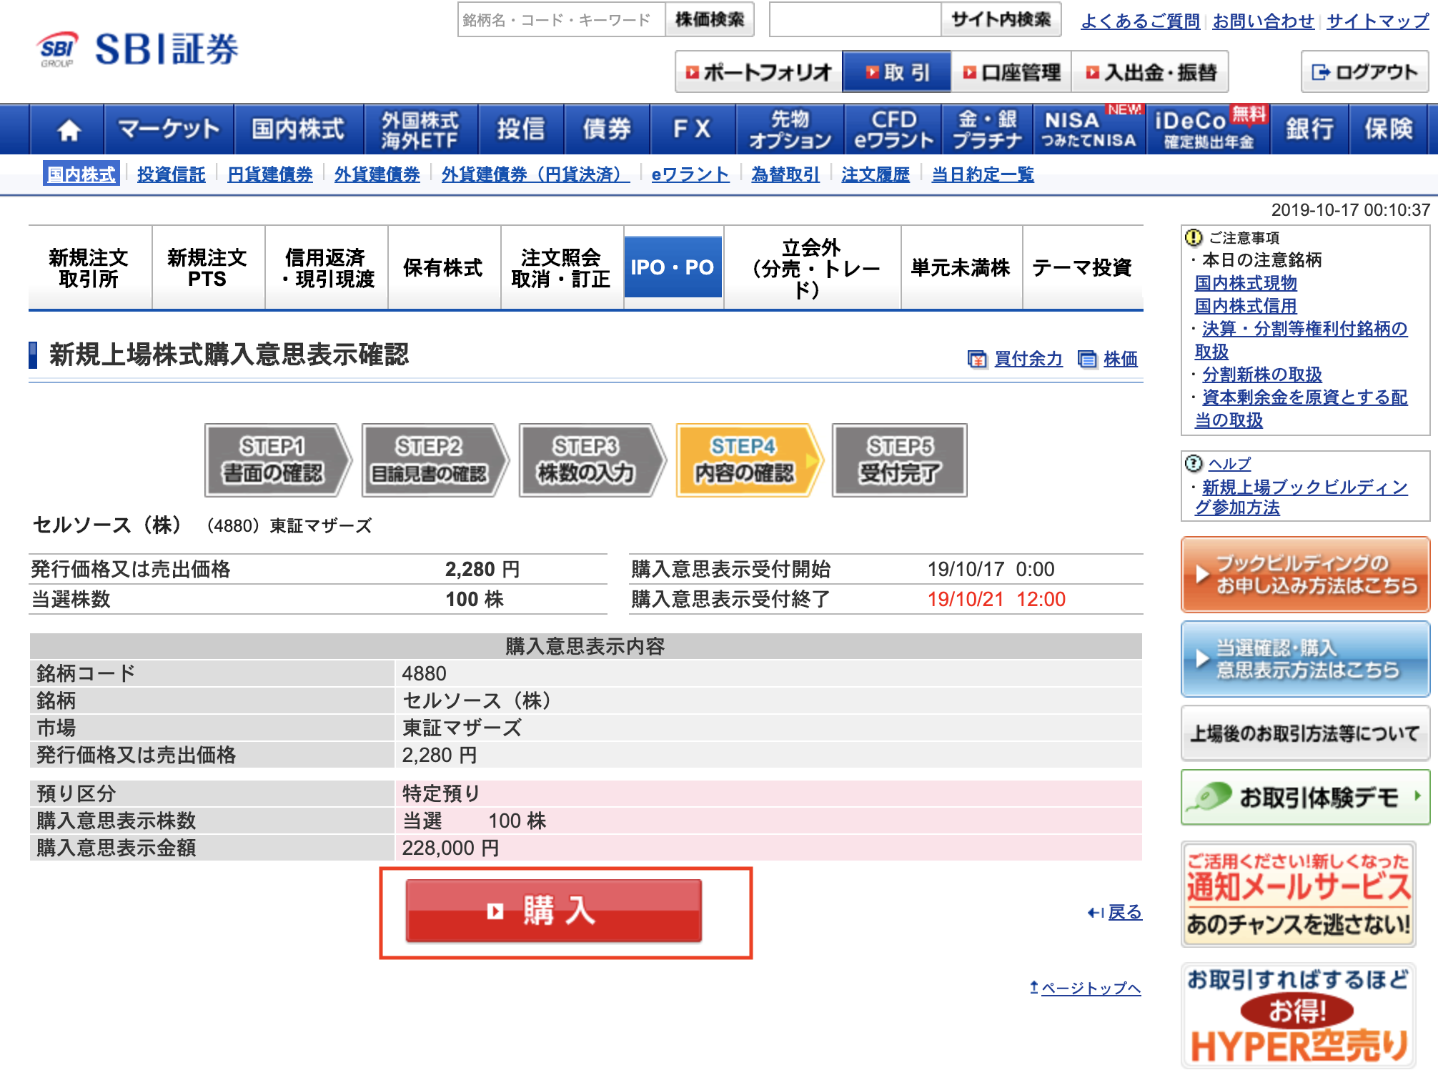
Task: Open the 新規注文 PTS tab
Action: click(208, 268)
